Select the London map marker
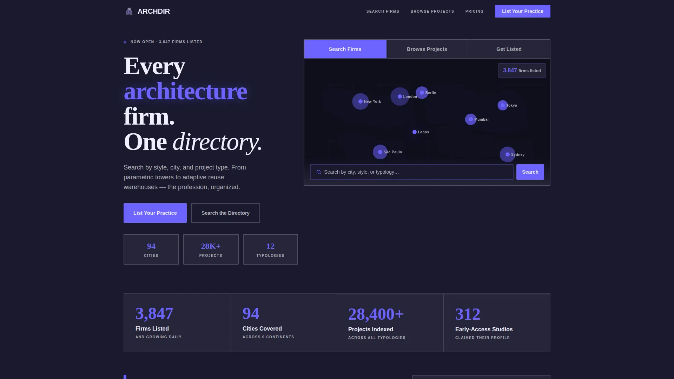The height and width of the screenshot is (379, 674). [x=399, y=97]
